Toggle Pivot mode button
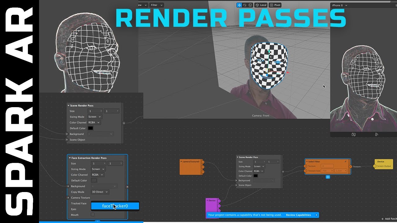The height and width of the screenshot is (223, 397). point(275,5)
